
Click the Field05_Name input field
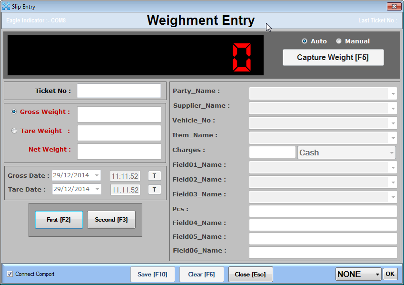pos(323,239)
